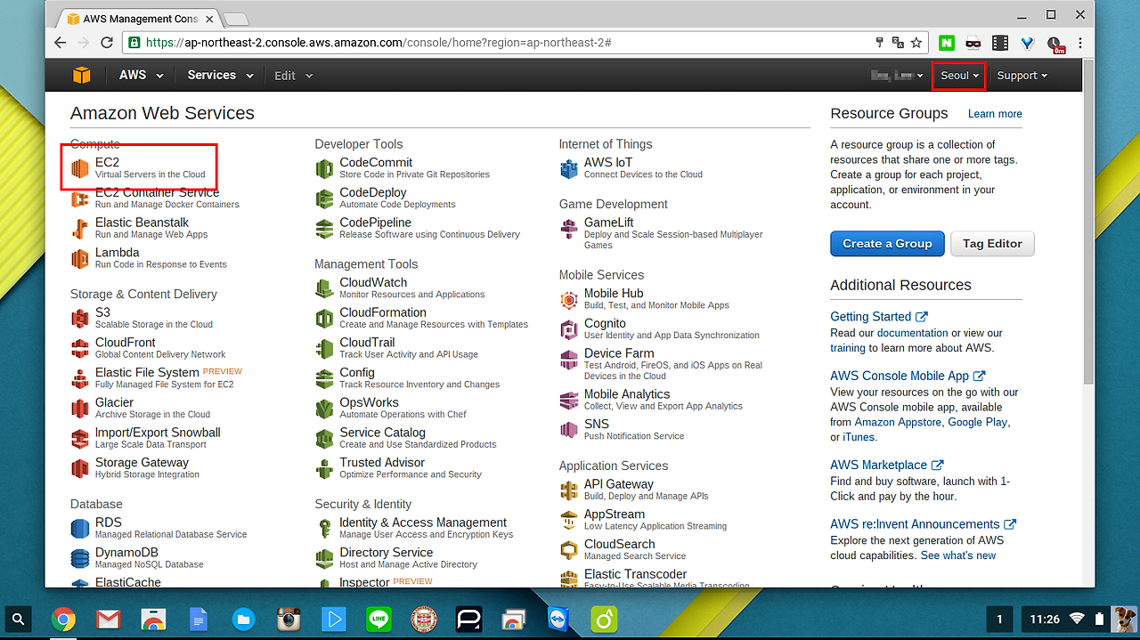The image size is (1140, 640).
Task: Open the API Gateway icon
Action: (x=568, y=490)
